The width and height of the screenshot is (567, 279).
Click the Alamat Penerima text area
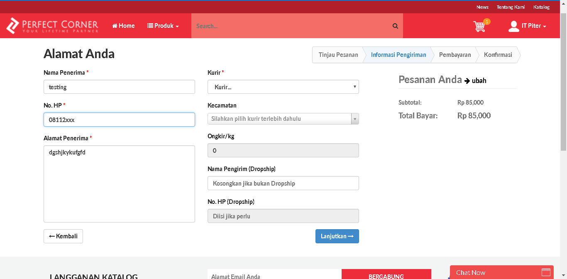(119, 184)
